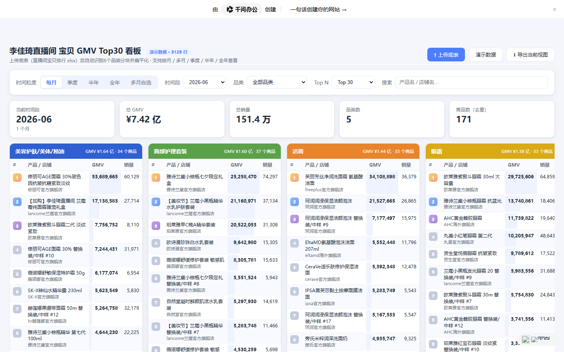Click the 销量 column header in 面部护理套装 table
The width and height of the screenshot is (564, 352).
pyautogui.click(x=268, y=165)
